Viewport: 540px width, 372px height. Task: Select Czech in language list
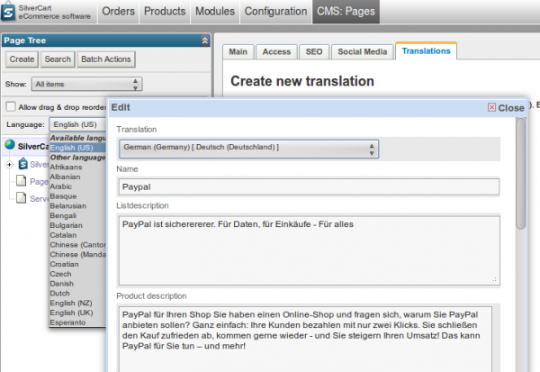pyautogui.click(x=77, y=274)
